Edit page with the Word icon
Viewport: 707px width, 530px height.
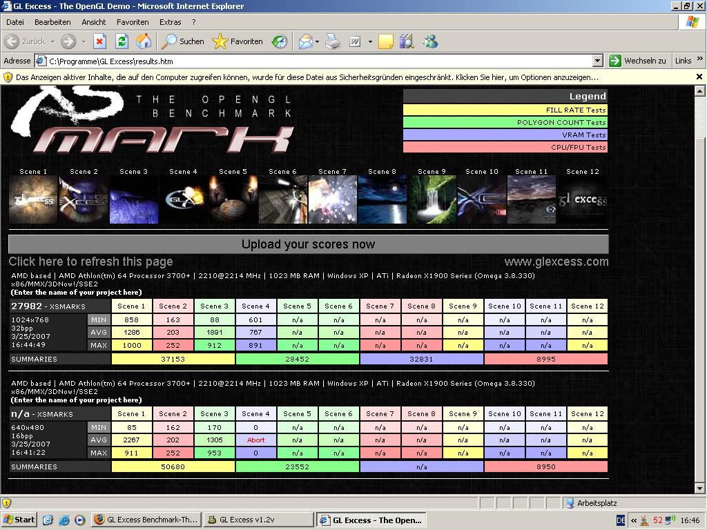pyautogui.click(x=356, y=41)
